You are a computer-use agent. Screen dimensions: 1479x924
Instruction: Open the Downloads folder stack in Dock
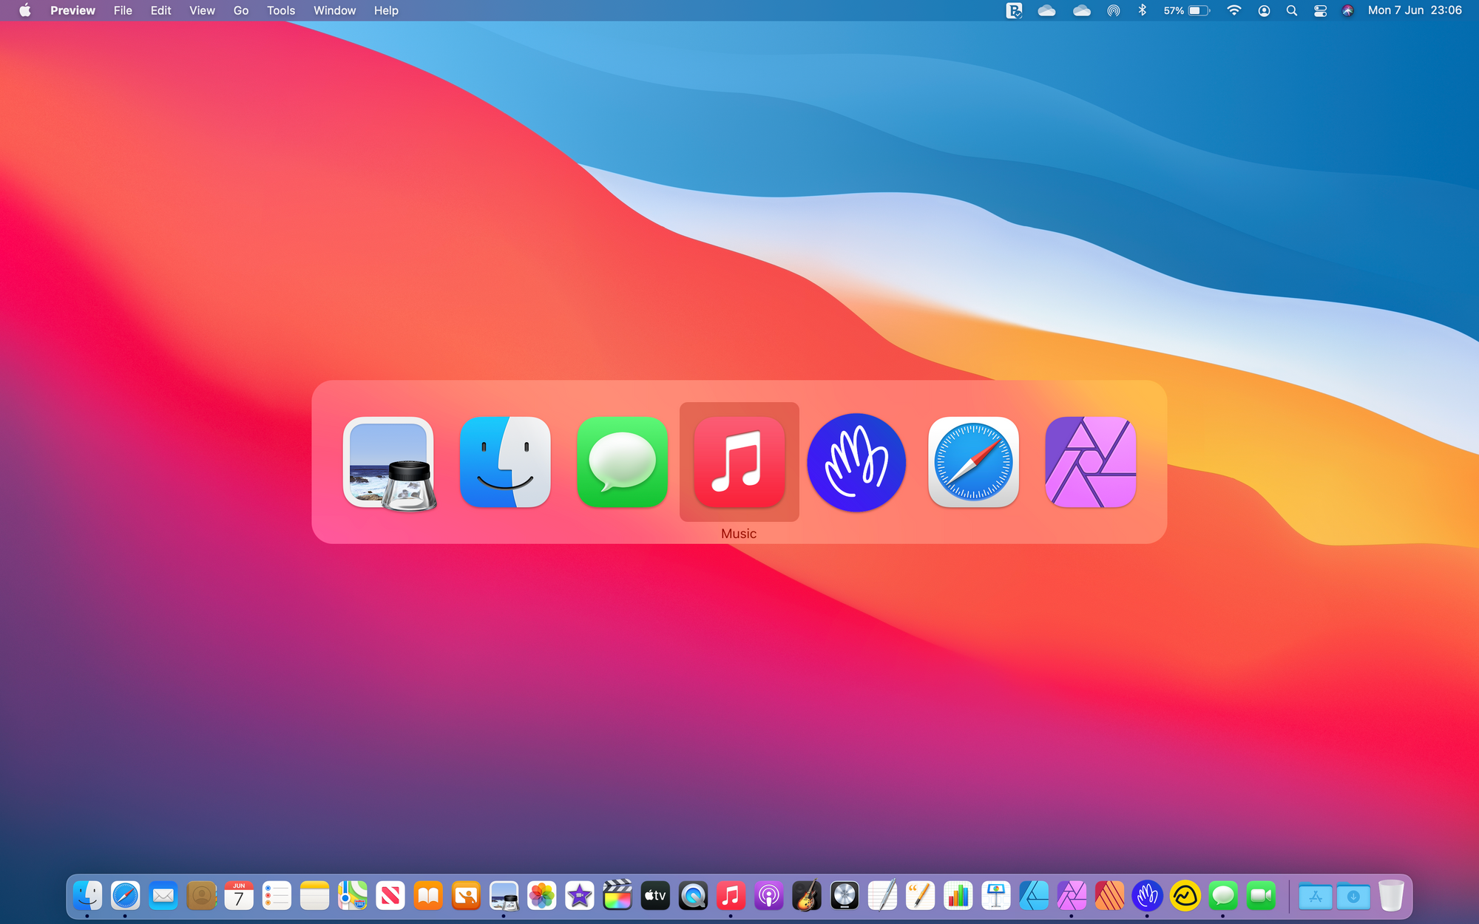(x=1353, y=896)
